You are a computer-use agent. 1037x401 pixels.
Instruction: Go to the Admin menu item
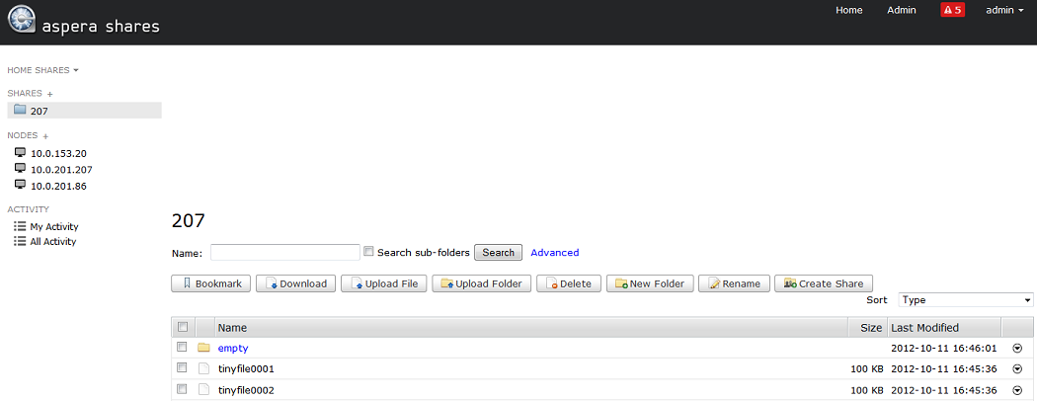coord(901,10)
